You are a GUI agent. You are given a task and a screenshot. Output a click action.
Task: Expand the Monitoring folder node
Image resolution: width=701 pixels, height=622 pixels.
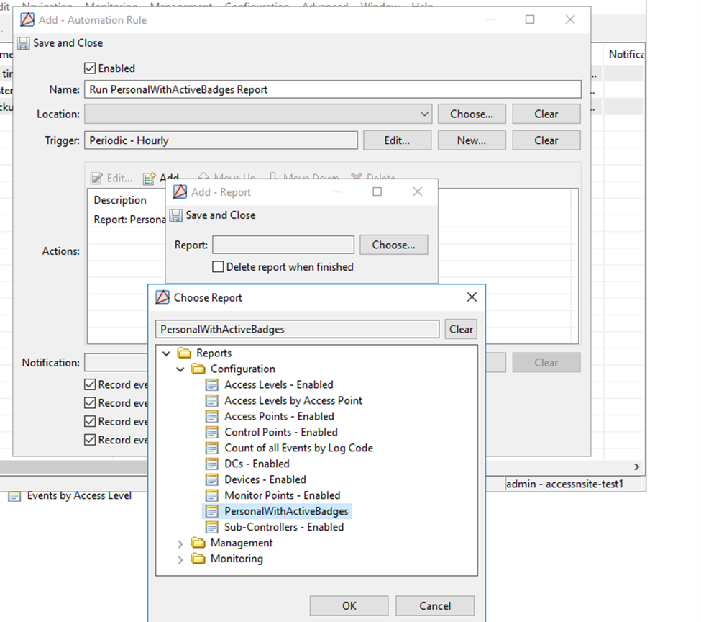tap(180, 560)
